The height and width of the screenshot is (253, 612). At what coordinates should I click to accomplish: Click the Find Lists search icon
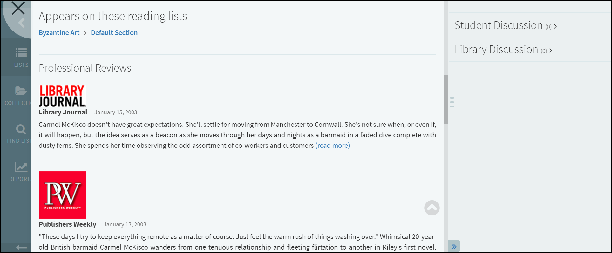click(x=21, y=129)
